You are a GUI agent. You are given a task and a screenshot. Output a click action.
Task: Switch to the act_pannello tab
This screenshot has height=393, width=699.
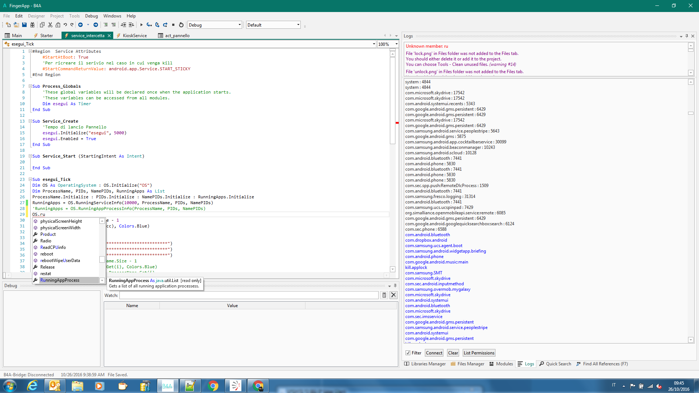174,36
